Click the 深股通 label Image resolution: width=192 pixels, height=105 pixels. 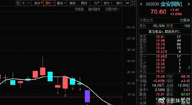[x=79, y=9]
